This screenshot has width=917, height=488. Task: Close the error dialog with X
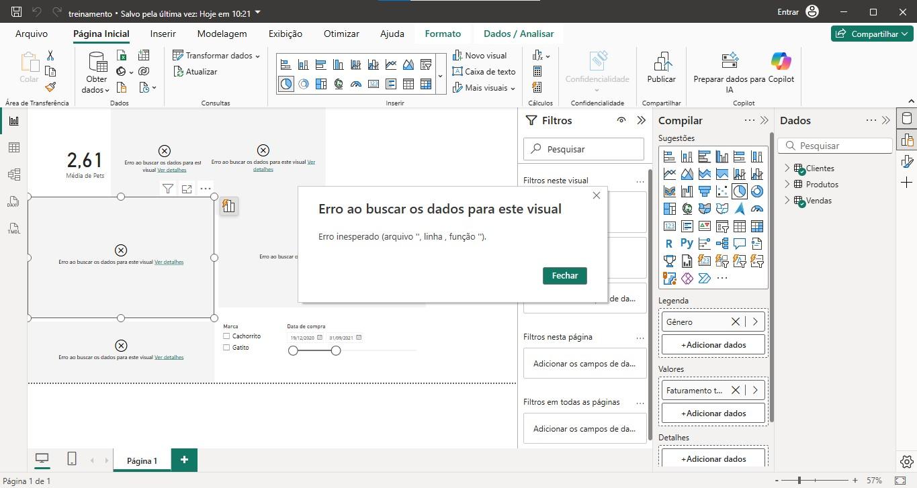click(x=597, y=196)
